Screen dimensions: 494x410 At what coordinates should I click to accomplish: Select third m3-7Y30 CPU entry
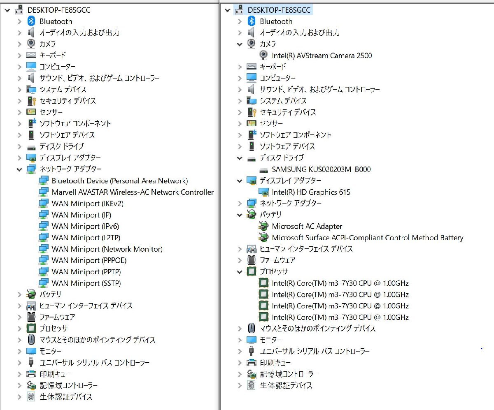[340, 306]
